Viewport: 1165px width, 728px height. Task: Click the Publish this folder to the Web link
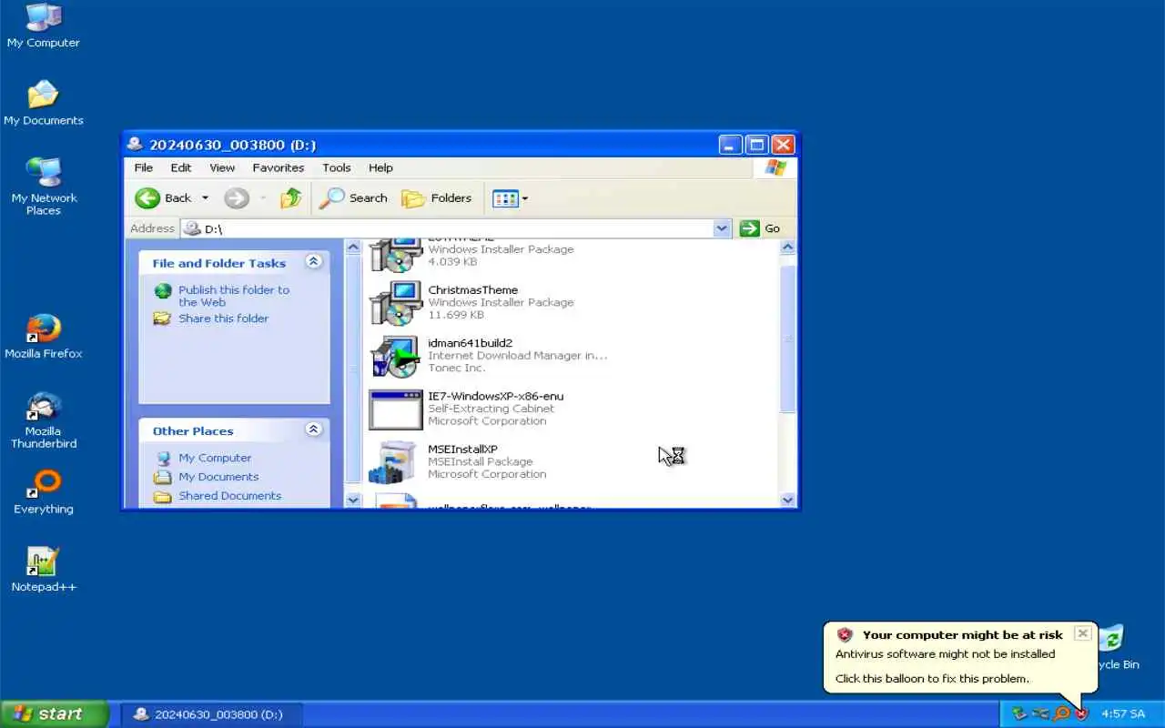(x=234, y=296)
